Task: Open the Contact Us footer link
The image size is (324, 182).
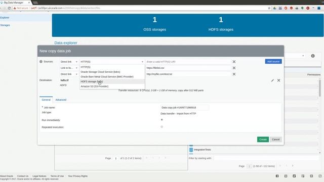Action: (x=23, y=176)
